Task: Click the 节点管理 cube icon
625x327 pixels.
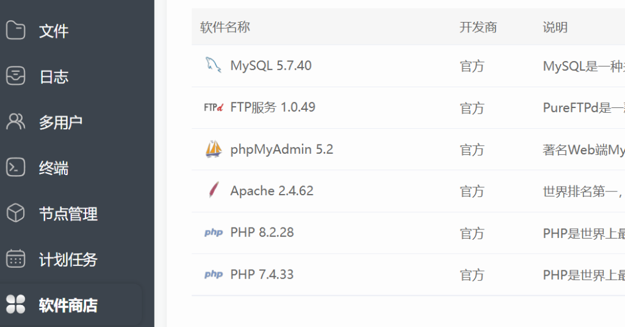Action: tap(15, 213)
